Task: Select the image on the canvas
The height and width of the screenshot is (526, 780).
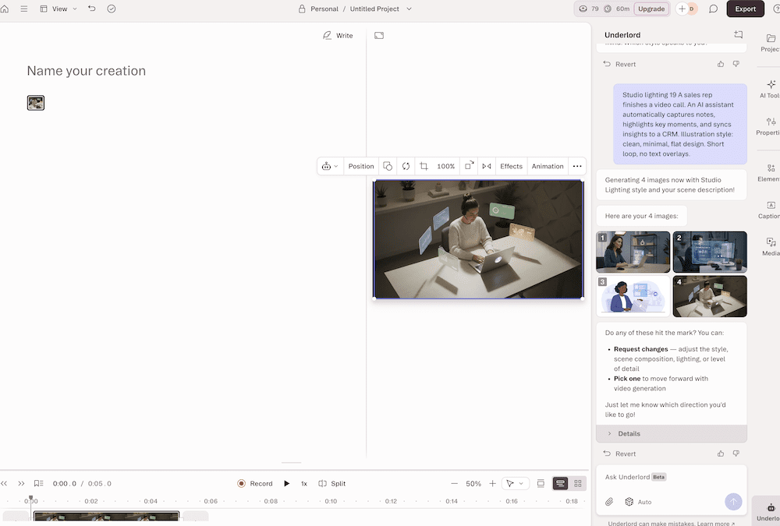Action: (x=478, y=239)
